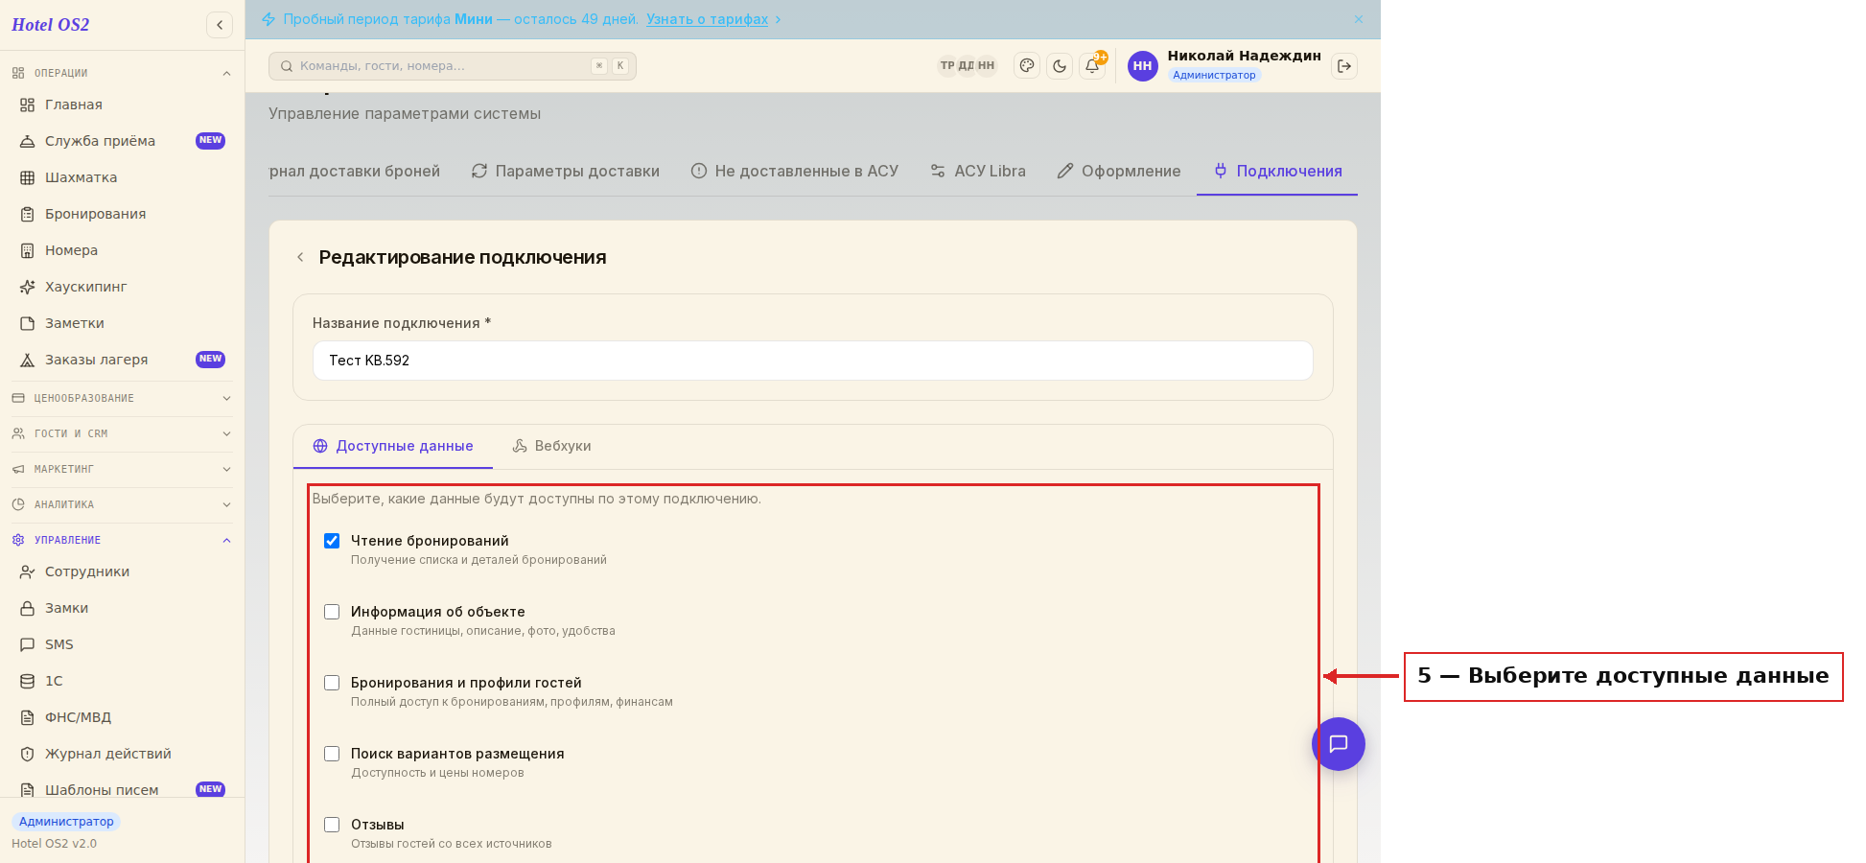Collapse the Управление sidebar section

[123, 540]
